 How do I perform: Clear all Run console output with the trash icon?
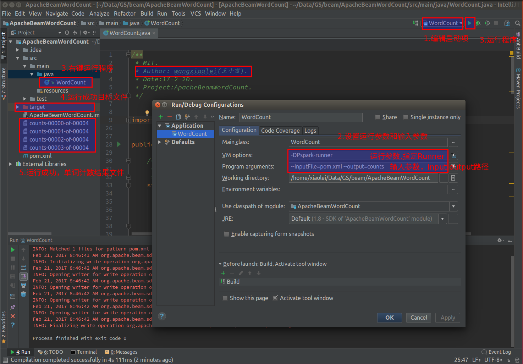[x=23, y=294]
